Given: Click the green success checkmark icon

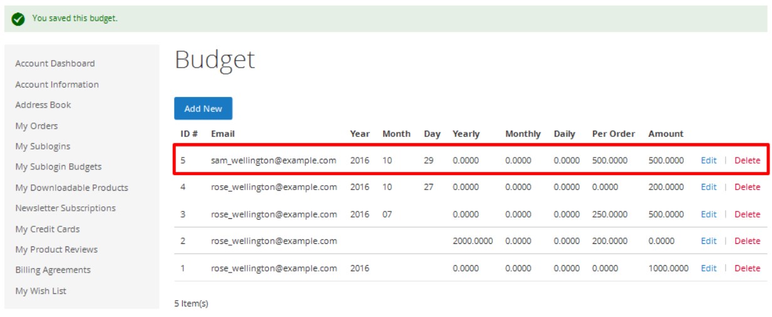Looking at the screenshot, I should [18, 19].
